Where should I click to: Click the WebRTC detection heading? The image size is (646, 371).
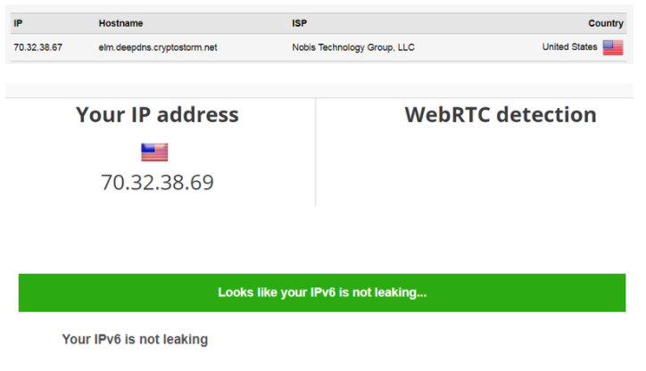tap(501, 114)
